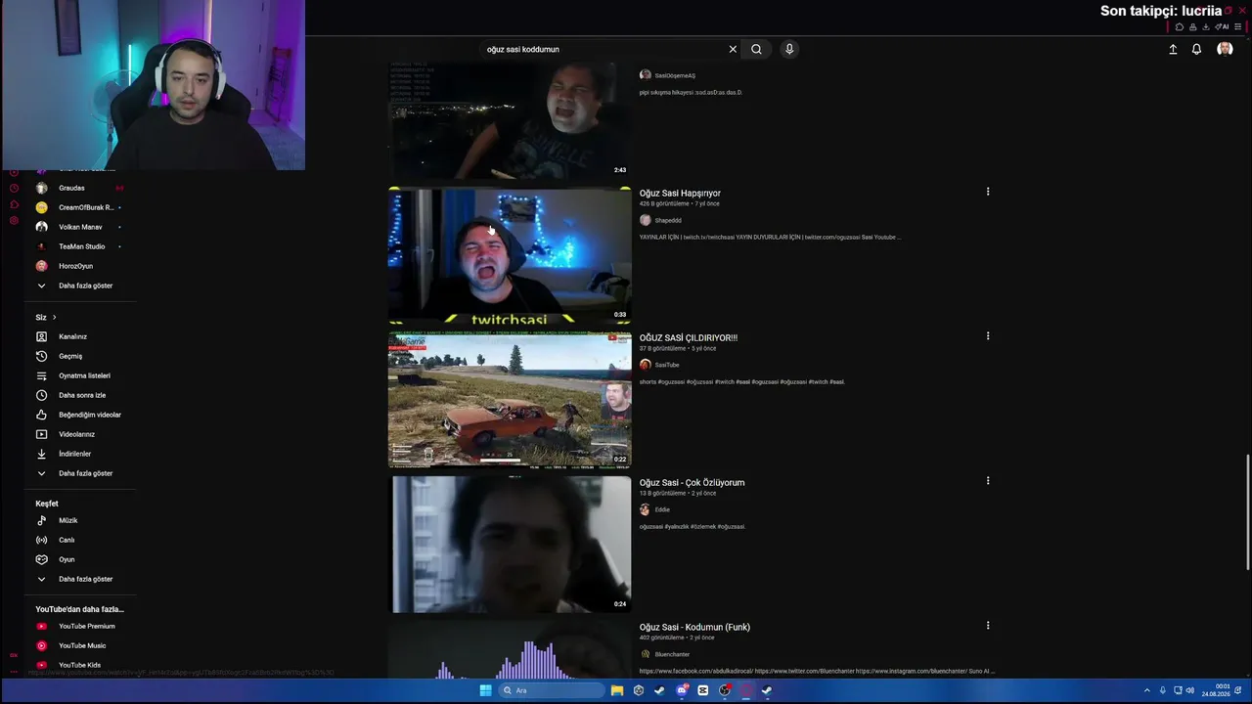Click the search field containing "oğuz sasi koddumun"

tap(604, 49)
